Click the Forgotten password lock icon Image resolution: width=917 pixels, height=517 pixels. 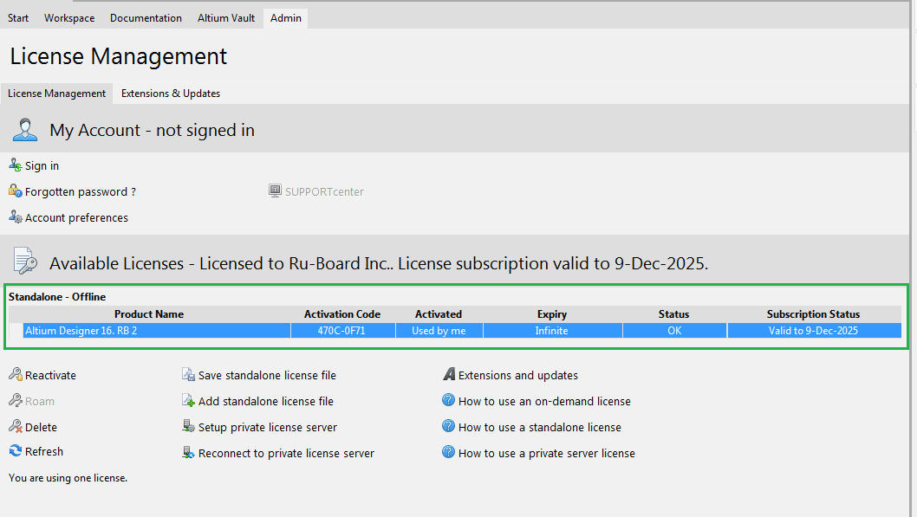[15, 191]
